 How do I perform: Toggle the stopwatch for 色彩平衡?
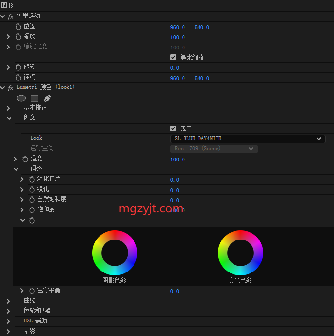[32, 291]
